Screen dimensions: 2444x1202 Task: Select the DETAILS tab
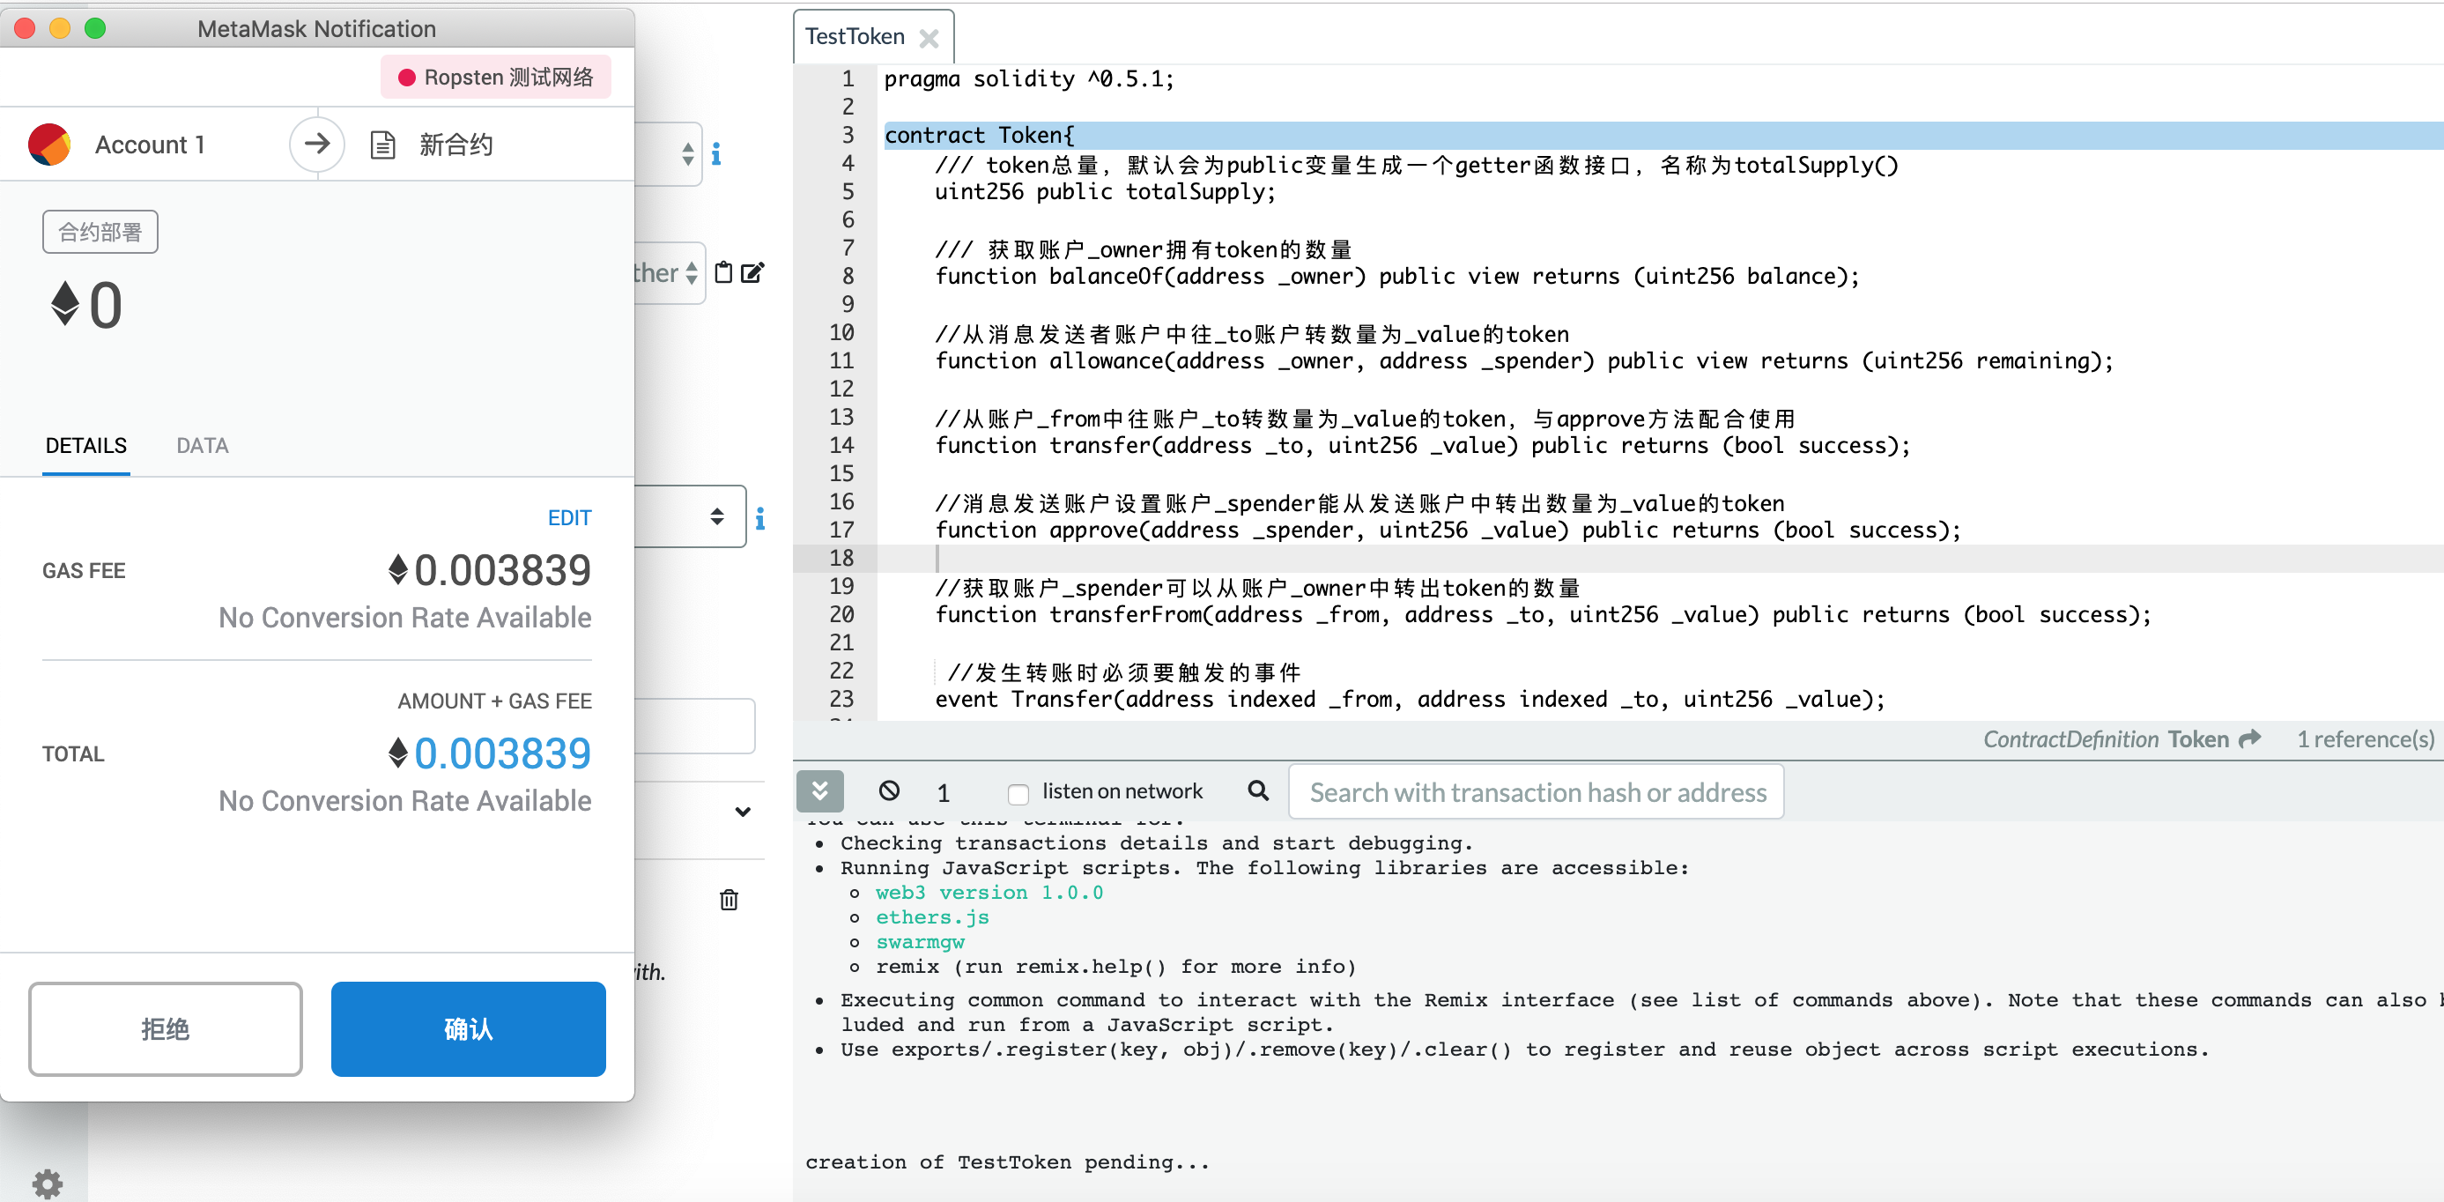(x=85, y=446)
